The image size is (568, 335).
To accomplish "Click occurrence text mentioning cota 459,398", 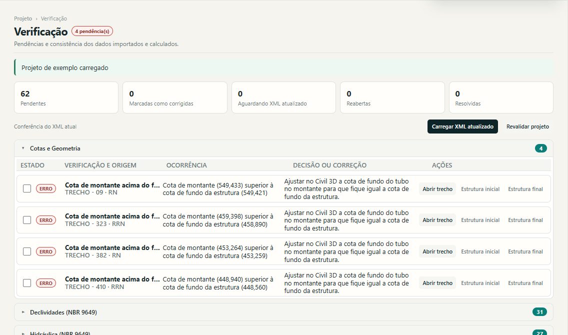I will [218, 220].
